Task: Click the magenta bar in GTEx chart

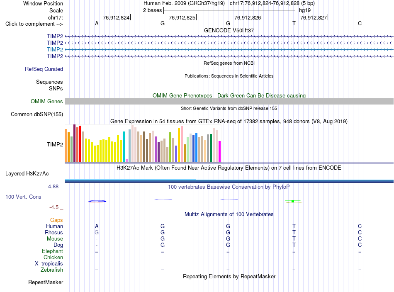Action: [x=220, y=151]
